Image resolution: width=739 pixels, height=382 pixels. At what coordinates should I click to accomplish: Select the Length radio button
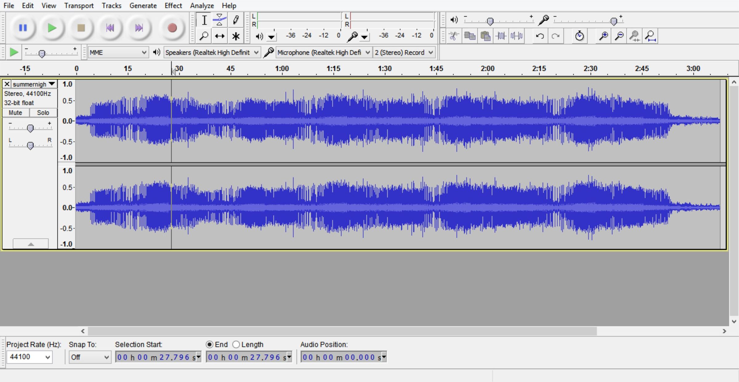coord(236,344)
